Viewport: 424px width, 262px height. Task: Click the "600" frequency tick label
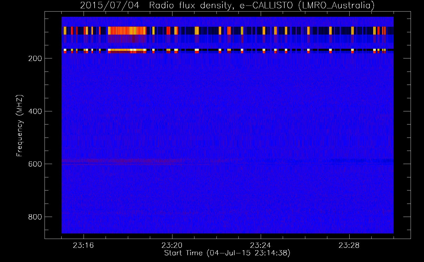tap(35, 164)
